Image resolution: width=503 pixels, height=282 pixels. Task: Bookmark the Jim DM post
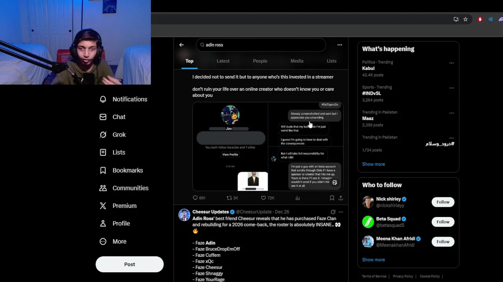(332, 198)
